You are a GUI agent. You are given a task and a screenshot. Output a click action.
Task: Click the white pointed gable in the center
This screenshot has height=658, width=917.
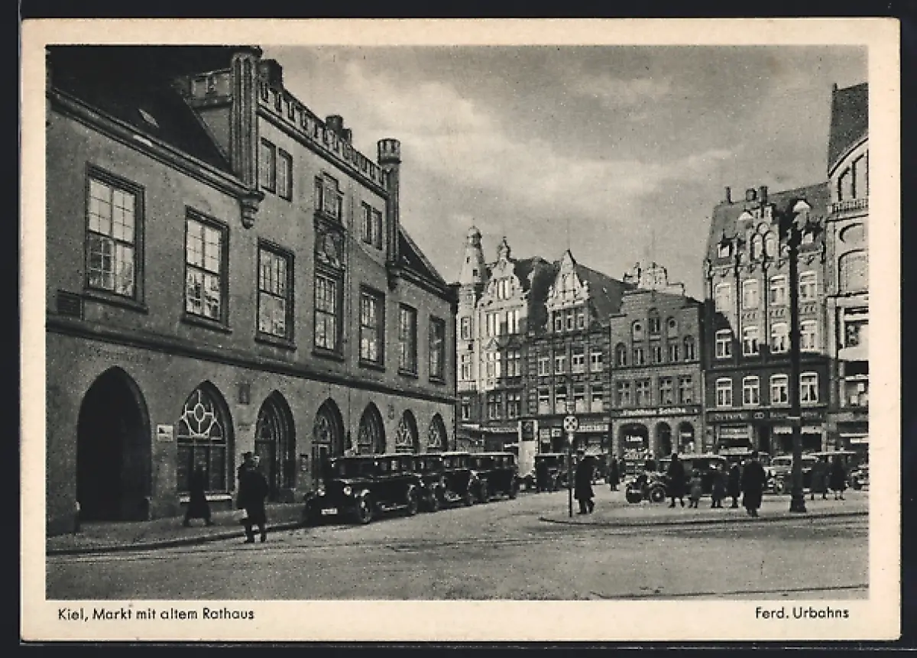coord(567,281)
